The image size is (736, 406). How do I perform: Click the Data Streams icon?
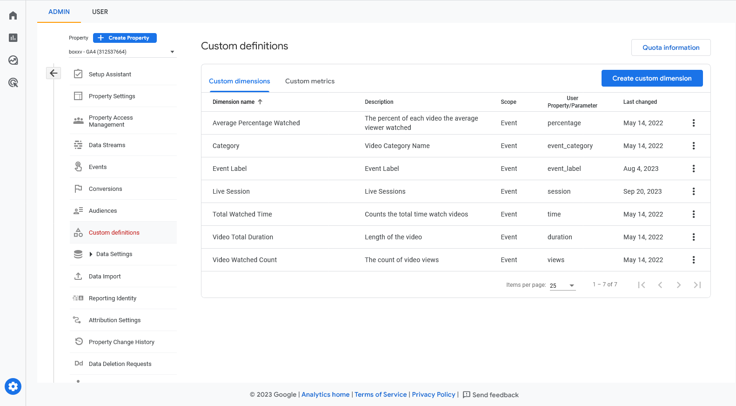pos(78,145)
